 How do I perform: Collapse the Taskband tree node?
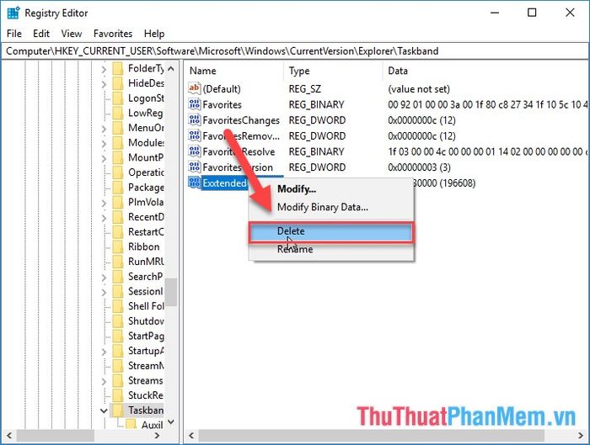click(x=104, y=411)
